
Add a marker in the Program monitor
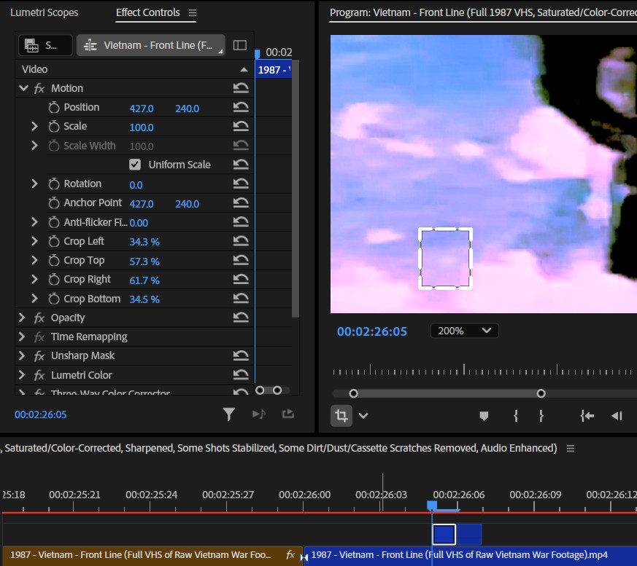[x=484, y=416]
